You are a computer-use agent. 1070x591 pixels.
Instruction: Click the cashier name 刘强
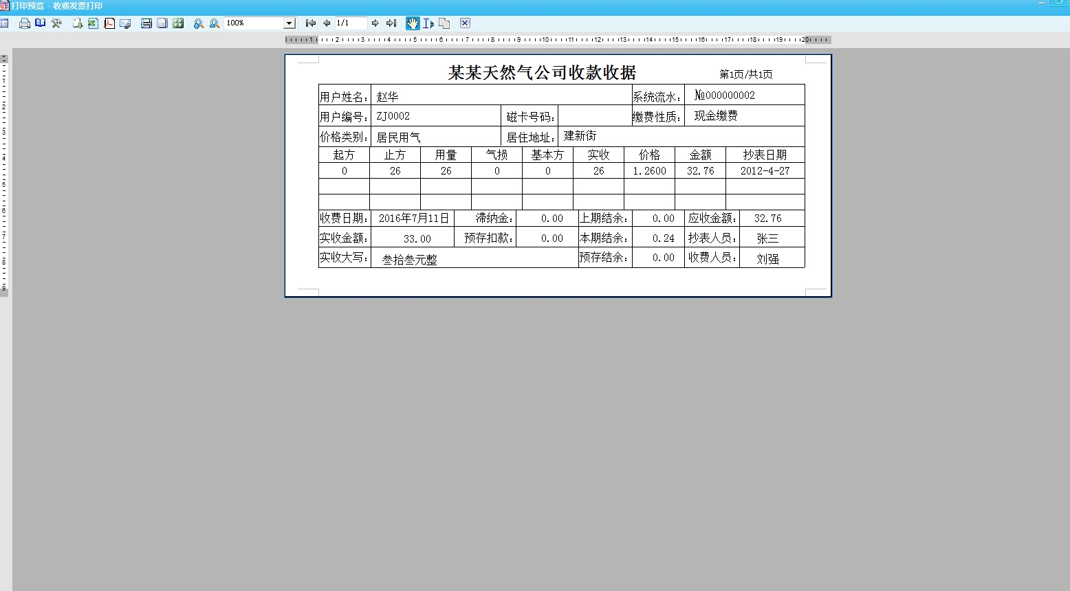point(767,259)
